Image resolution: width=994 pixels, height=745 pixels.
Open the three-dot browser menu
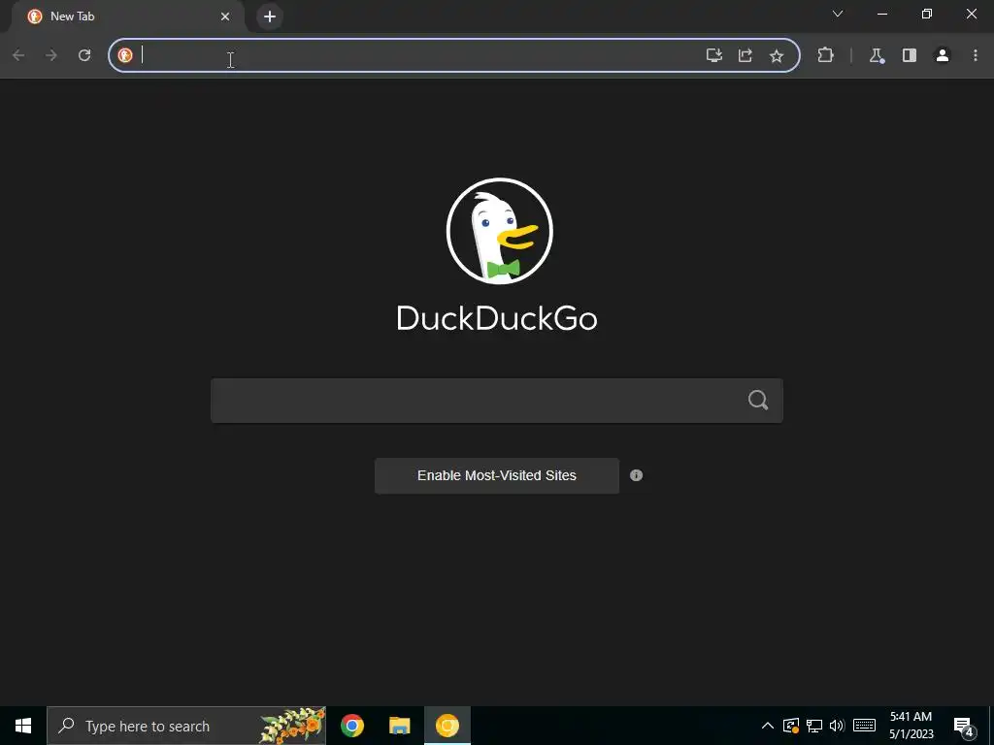coord(976,55)
